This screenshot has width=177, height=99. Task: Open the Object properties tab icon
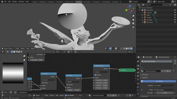point(138,84)
